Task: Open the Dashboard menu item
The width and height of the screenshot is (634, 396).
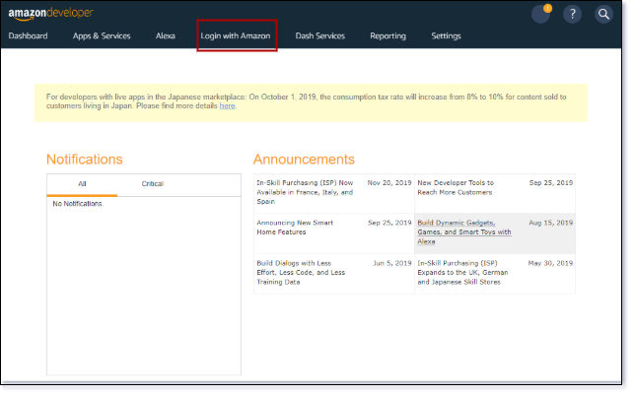Action: point(28,36)
